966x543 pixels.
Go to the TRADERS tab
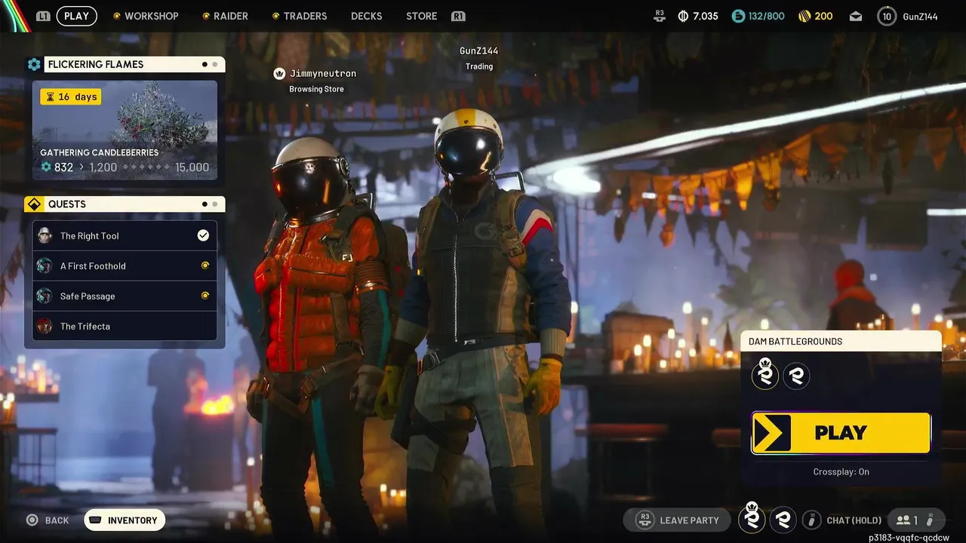tap(300, 16)
